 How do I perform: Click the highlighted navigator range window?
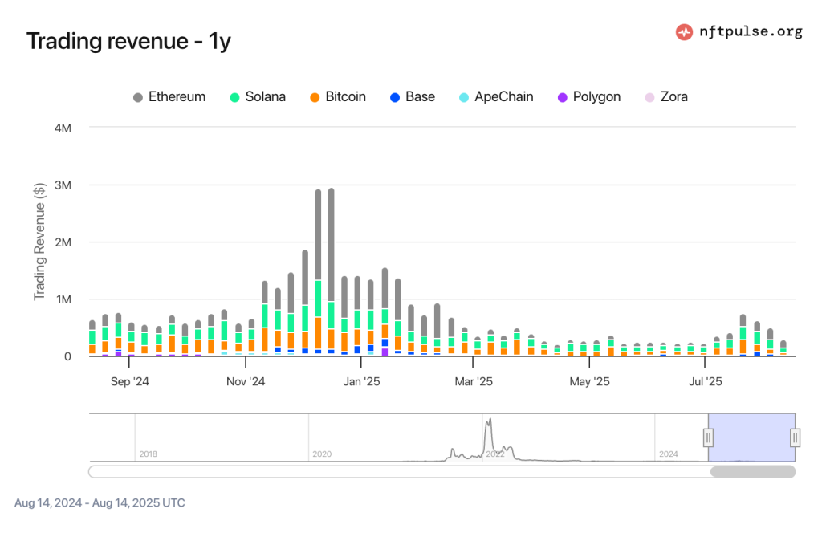pos(751,437)
